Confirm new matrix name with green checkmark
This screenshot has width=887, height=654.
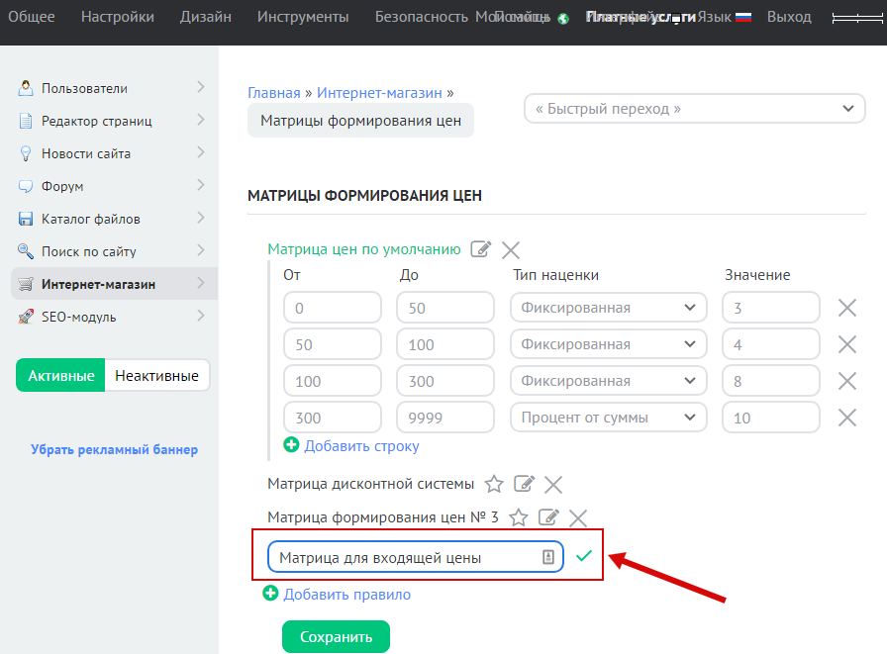pyautogui.click(x=584, y=556)
